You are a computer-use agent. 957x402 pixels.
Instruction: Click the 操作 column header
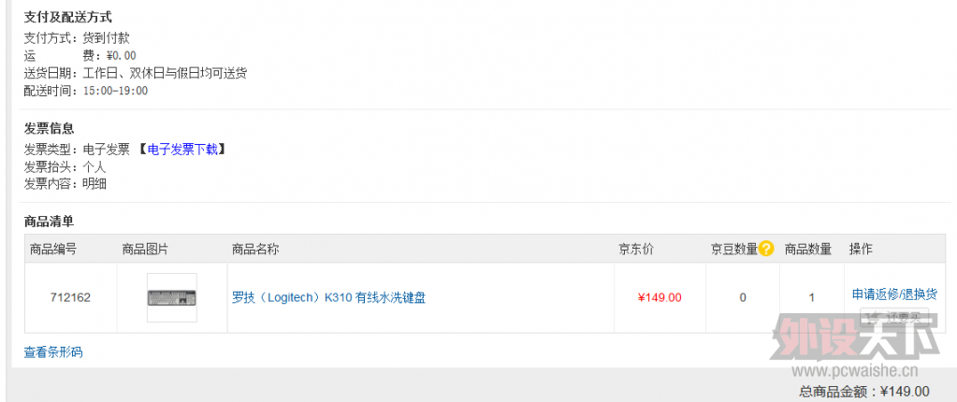click(861, 249)
